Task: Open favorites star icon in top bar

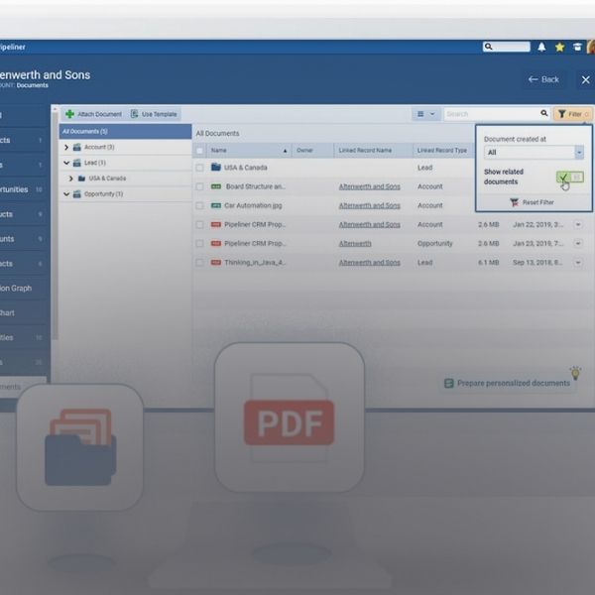Action: 559,47
